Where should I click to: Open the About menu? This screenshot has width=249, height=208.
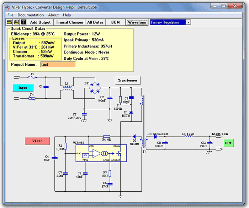[x=53, y=15]
